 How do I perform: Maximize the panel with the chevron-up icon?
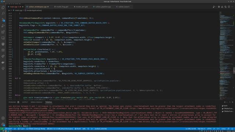point(230,102)
